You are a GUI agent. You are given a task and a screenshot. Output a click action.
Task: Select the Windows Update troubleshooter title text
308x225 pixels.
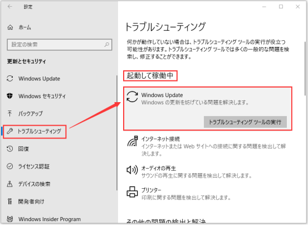(162, 95)
